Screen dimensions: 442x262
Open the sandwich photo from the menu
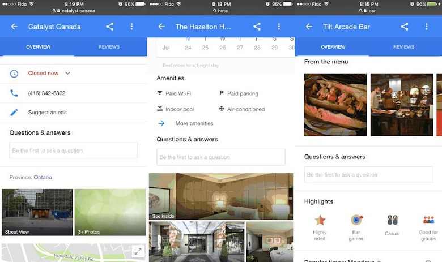(335, 105)
